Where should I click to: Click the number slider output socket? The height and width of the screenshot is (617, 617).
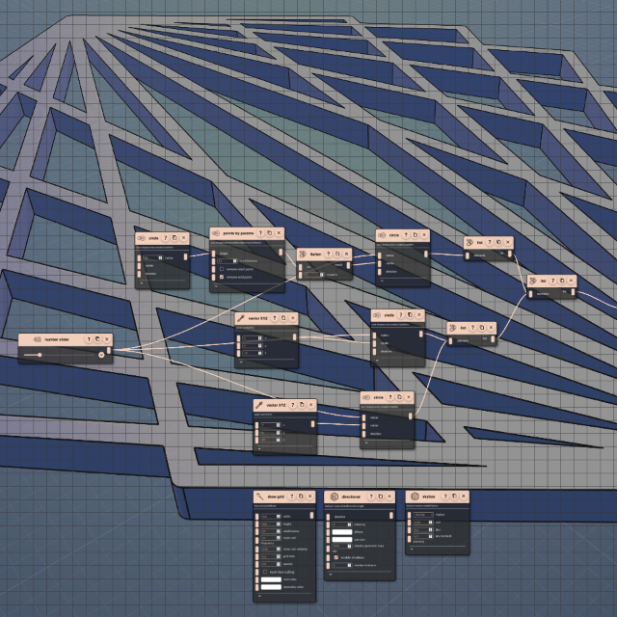coord(109,350)
